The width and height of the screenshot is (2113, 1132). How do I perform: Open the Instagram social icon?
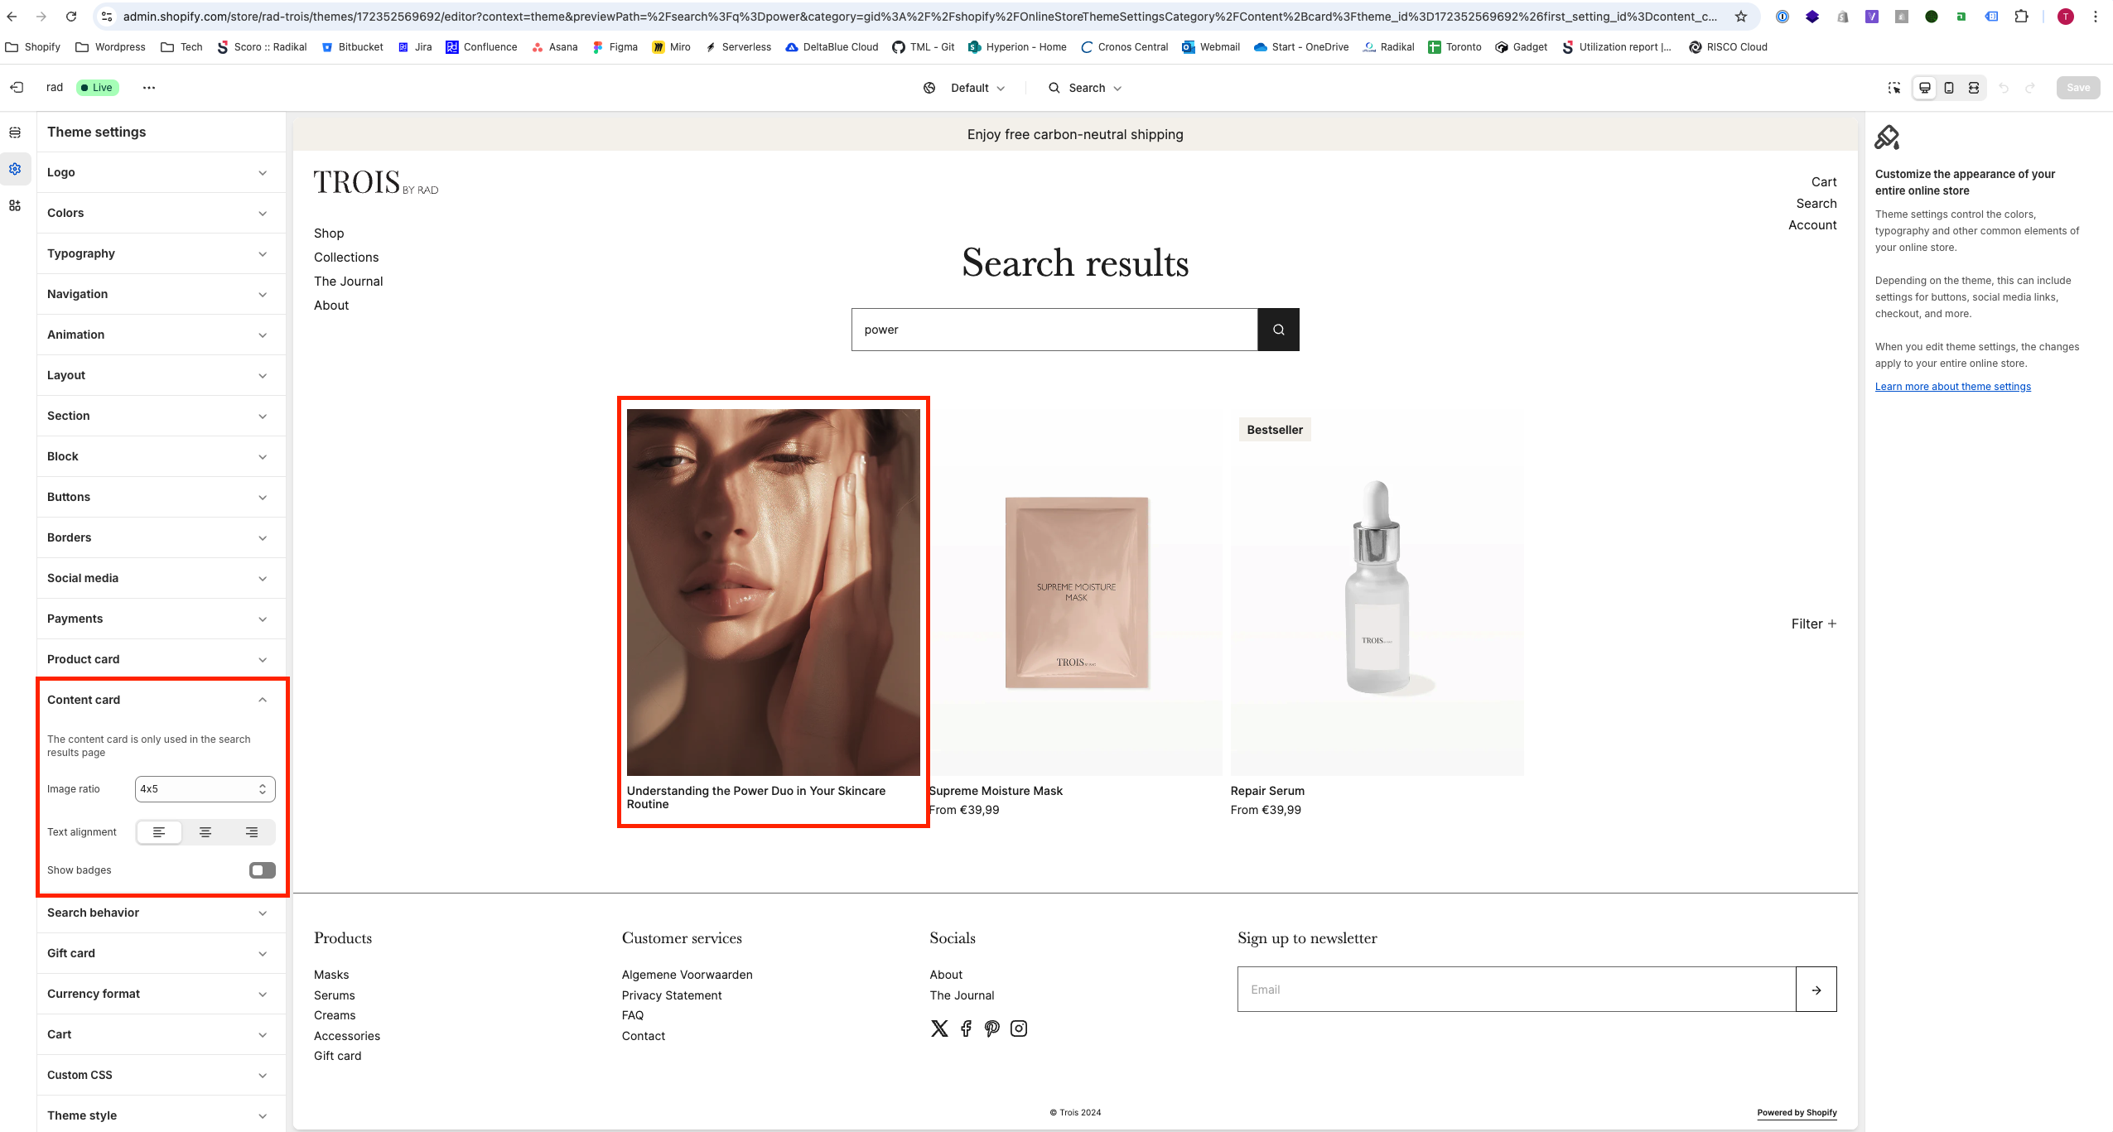click(x=1019, y=1028)
